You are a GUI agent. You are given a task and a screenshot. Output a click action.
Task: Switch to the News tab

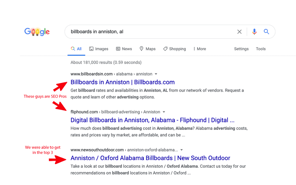(x=124, y=49)
